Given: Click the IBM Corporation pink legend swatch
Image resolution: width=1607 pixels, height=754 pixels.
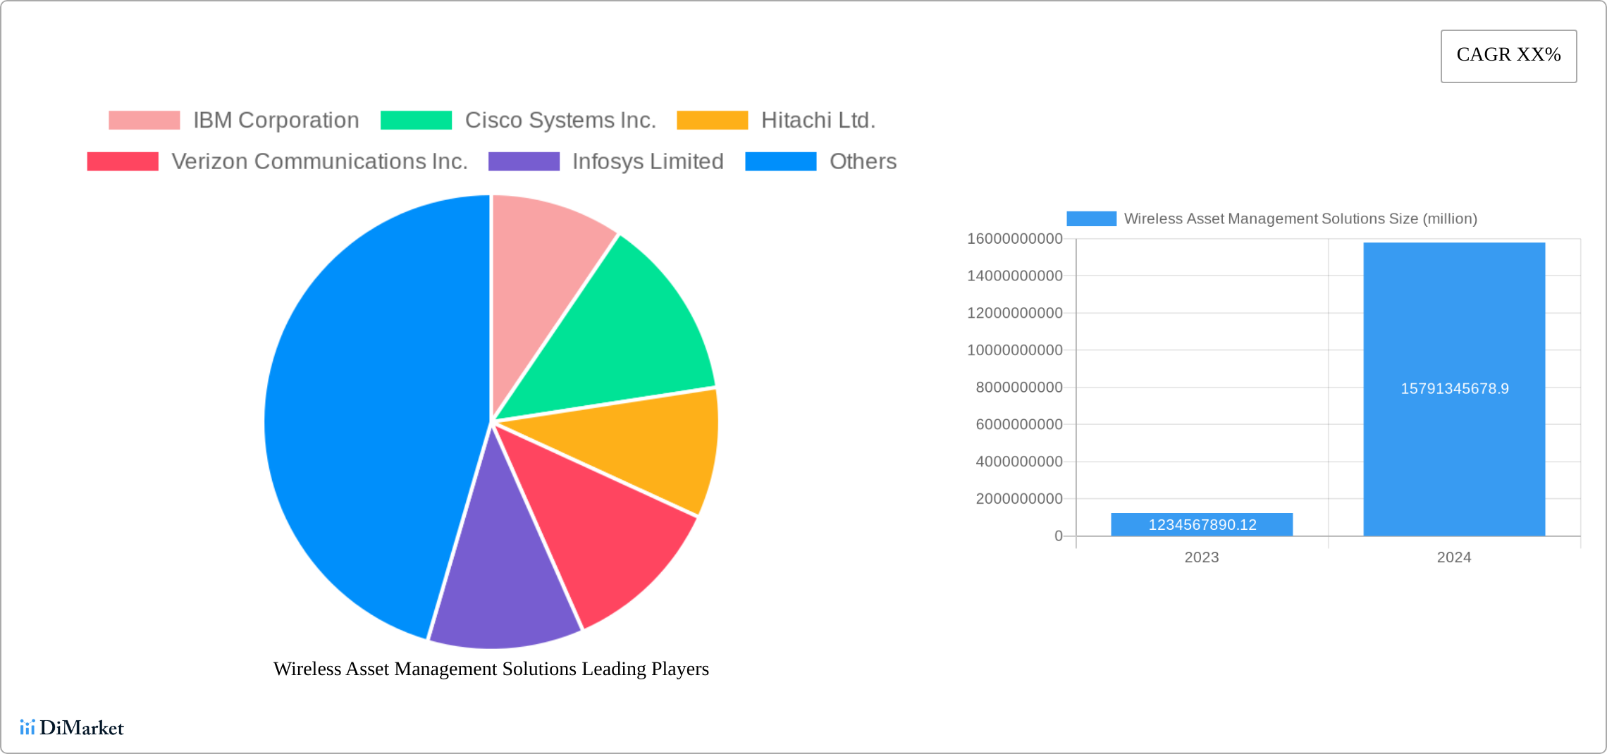Looking at the screenshot, I should pyautogui.click(x=144, y=120).
